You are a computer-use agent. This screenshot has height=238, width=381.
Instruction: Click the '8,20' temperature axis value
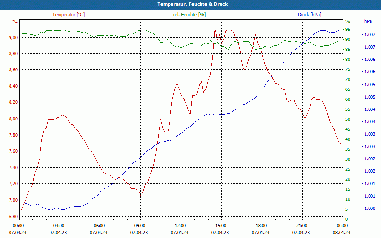[14, 102]
